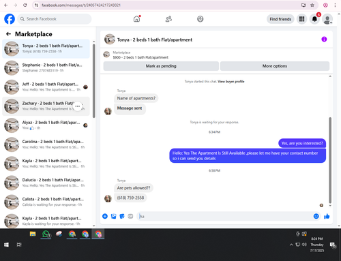Open the Jeff conversation
The image size is (341, 261).
pyautogui.click(x=46, y=87)
